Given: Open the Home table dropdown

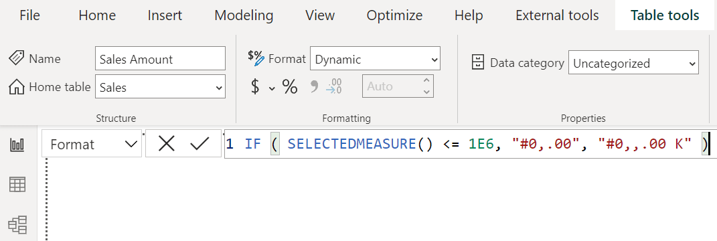Looking at the screenshot, I should click(160, 86).
